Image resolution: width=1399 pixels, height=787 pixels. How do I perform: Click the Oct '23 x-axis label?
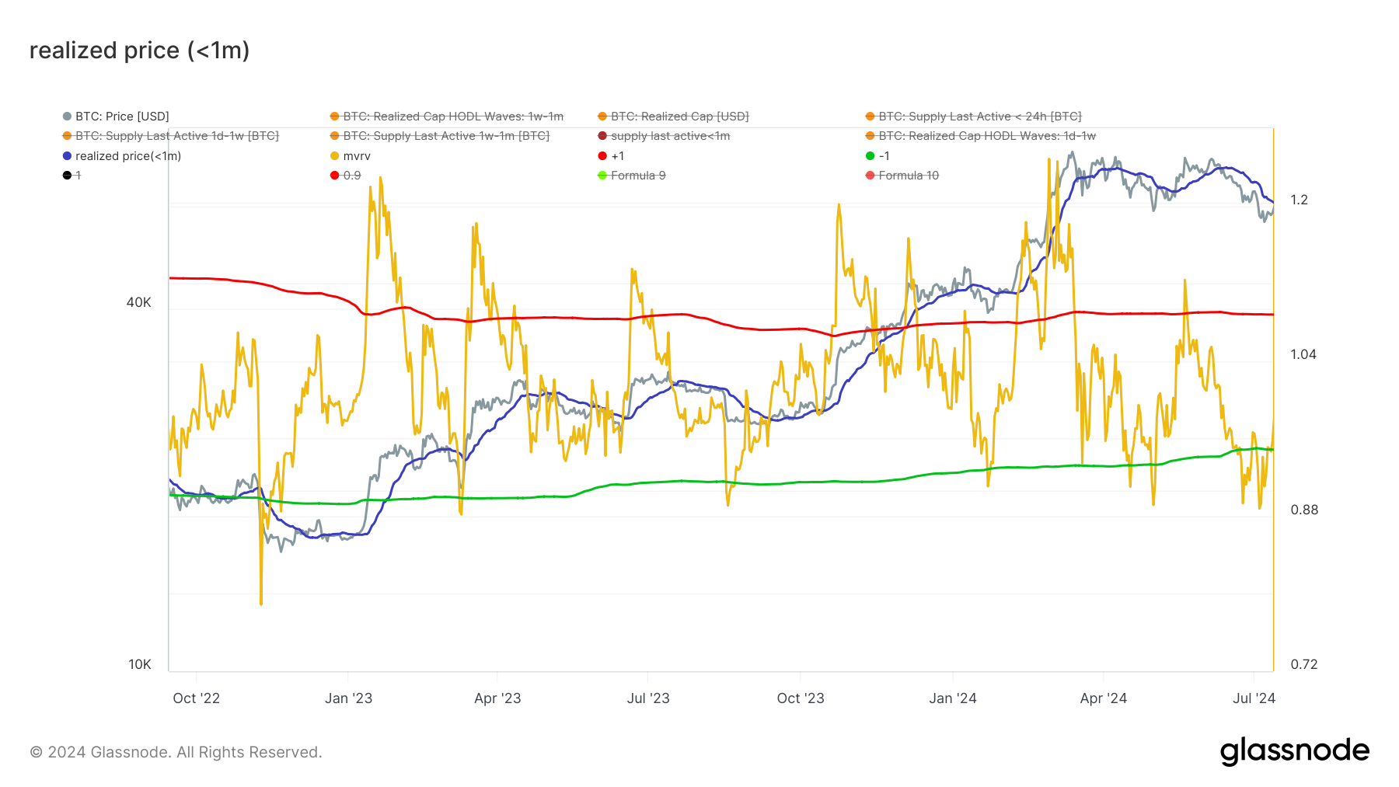(x=801, y=698)
